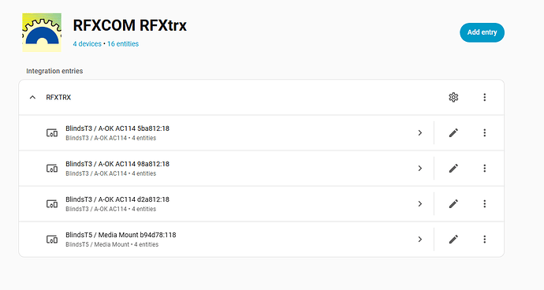Collapse the RFXTRX integration entry

[x=32, y=98]
